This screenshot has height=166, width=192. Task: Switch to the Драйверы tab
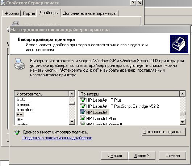pyautogui.click(x=49, y=13)
